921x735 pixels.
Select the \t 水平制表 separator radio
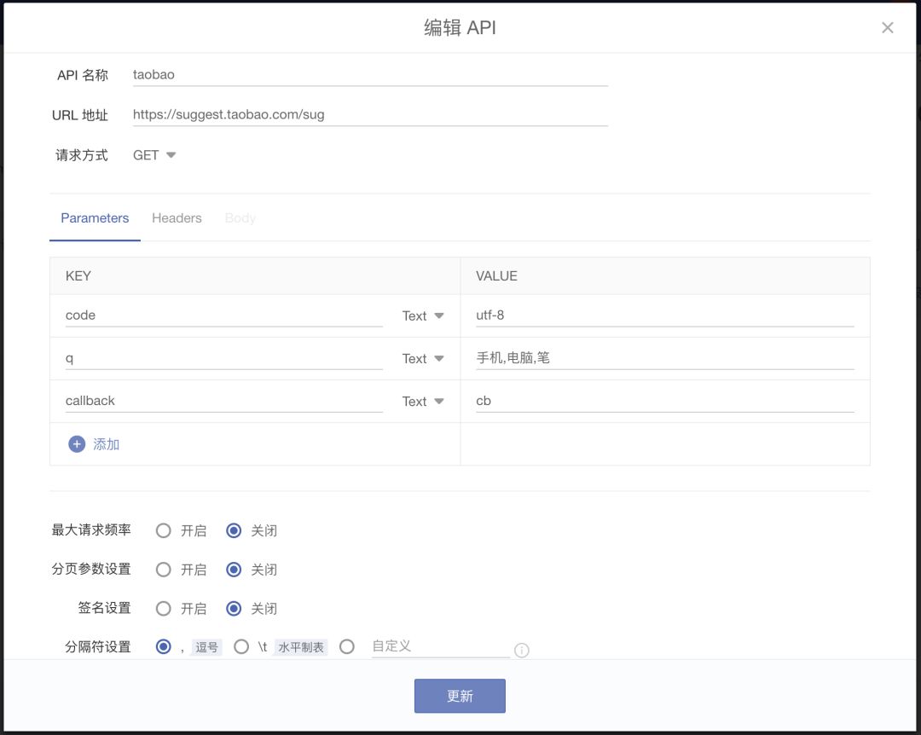(241, 647)
